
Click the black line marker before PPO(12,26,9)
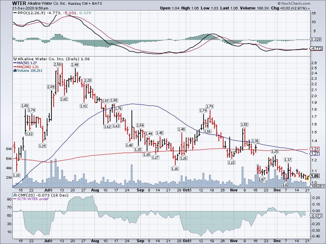tap(15, 13)
